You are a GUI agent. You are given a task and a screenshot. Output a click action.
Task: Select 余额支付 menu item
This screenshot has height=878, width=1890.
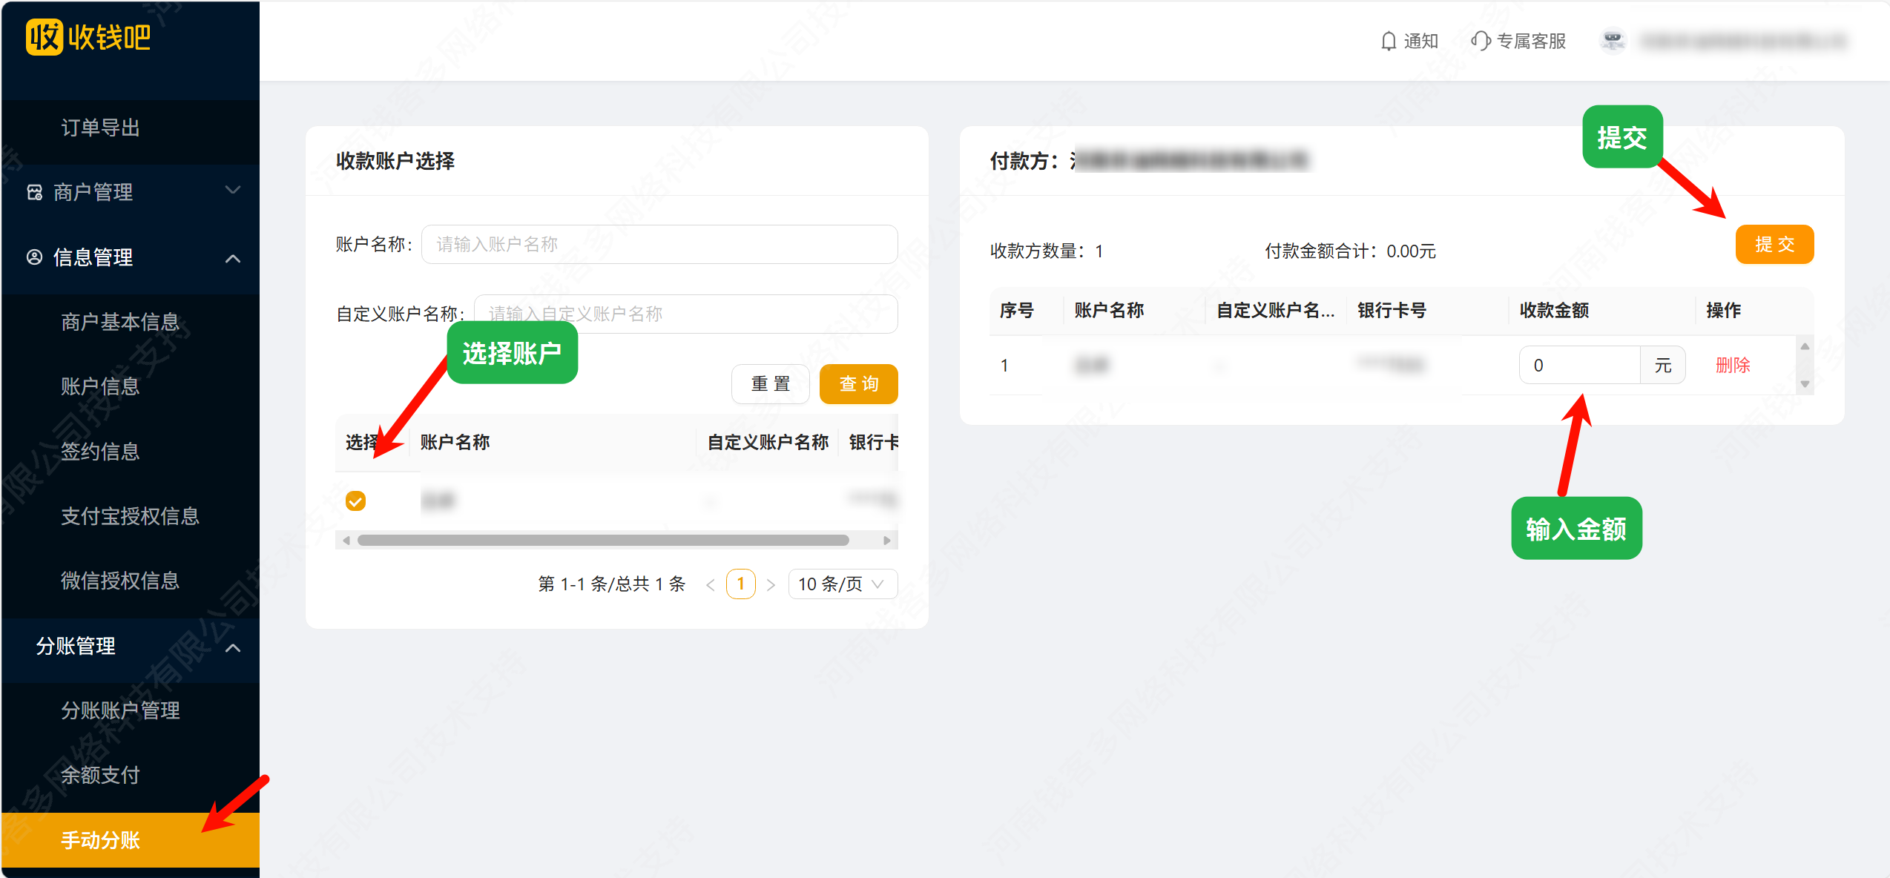pyautogui.click(x=101, y=775)
